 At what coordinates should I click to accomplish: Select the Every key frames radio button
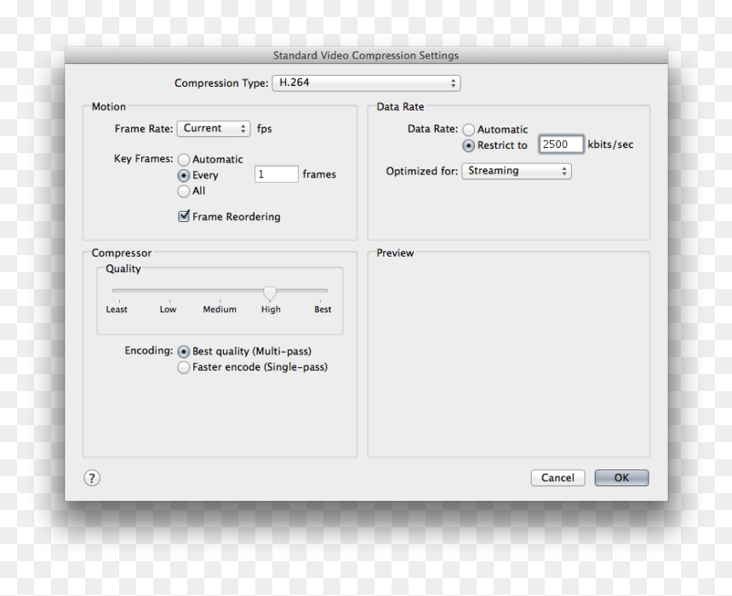click(184, 175)
